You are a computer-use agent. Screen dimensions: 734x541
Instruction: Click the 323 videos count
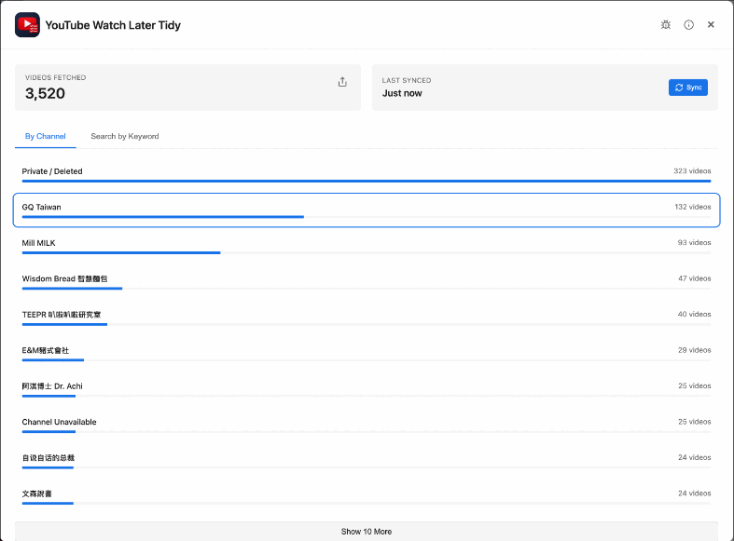click(692, 171)
